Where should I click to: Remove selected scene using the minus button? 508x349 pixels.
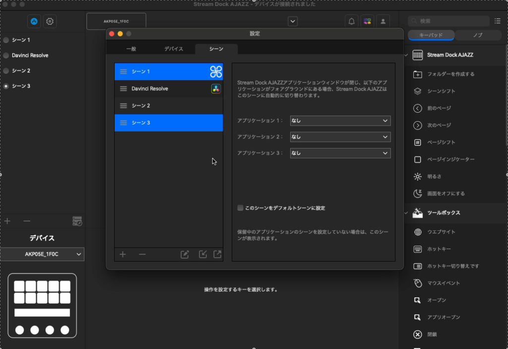click(142, 254)
